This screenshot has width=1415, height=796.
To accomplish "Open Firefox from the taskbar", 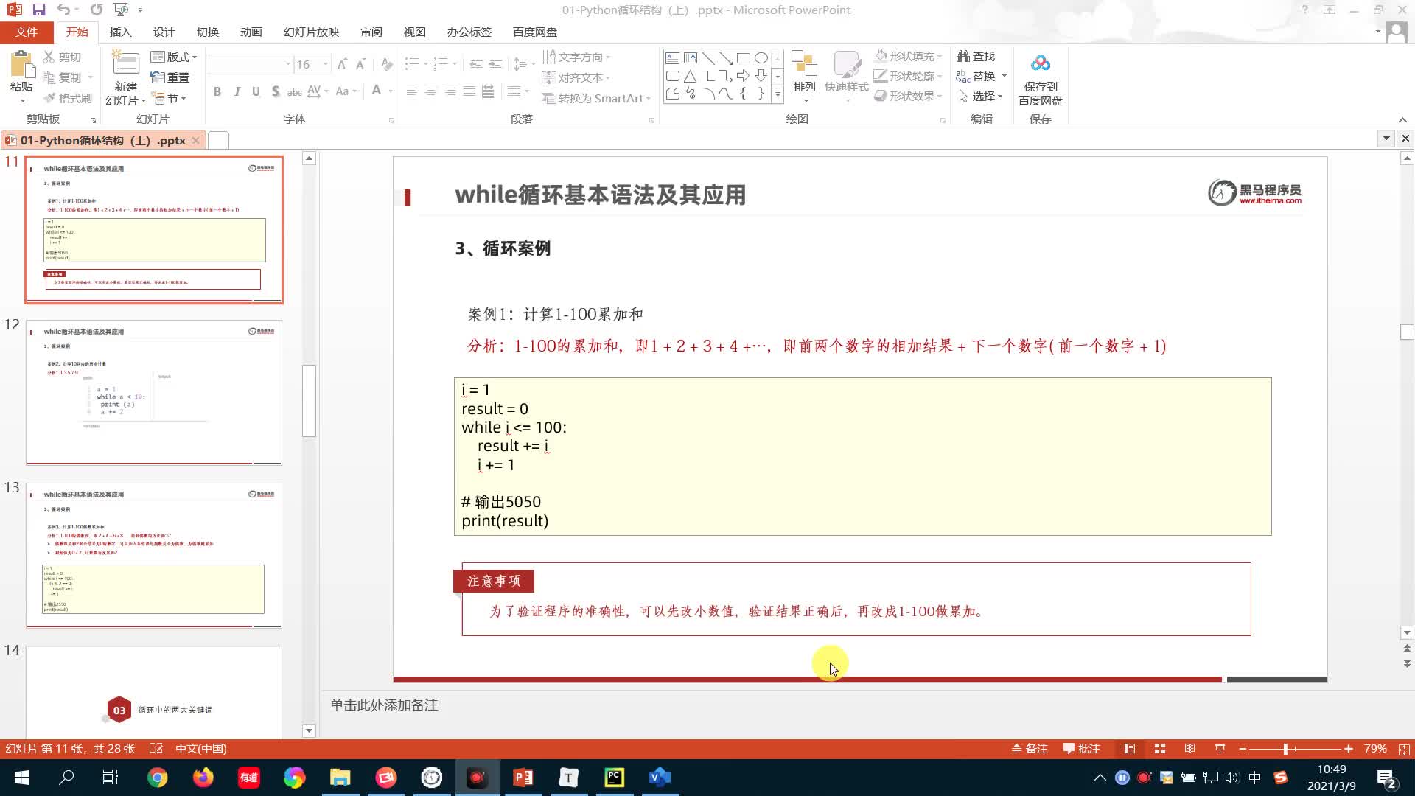I will tap(203, 778).
